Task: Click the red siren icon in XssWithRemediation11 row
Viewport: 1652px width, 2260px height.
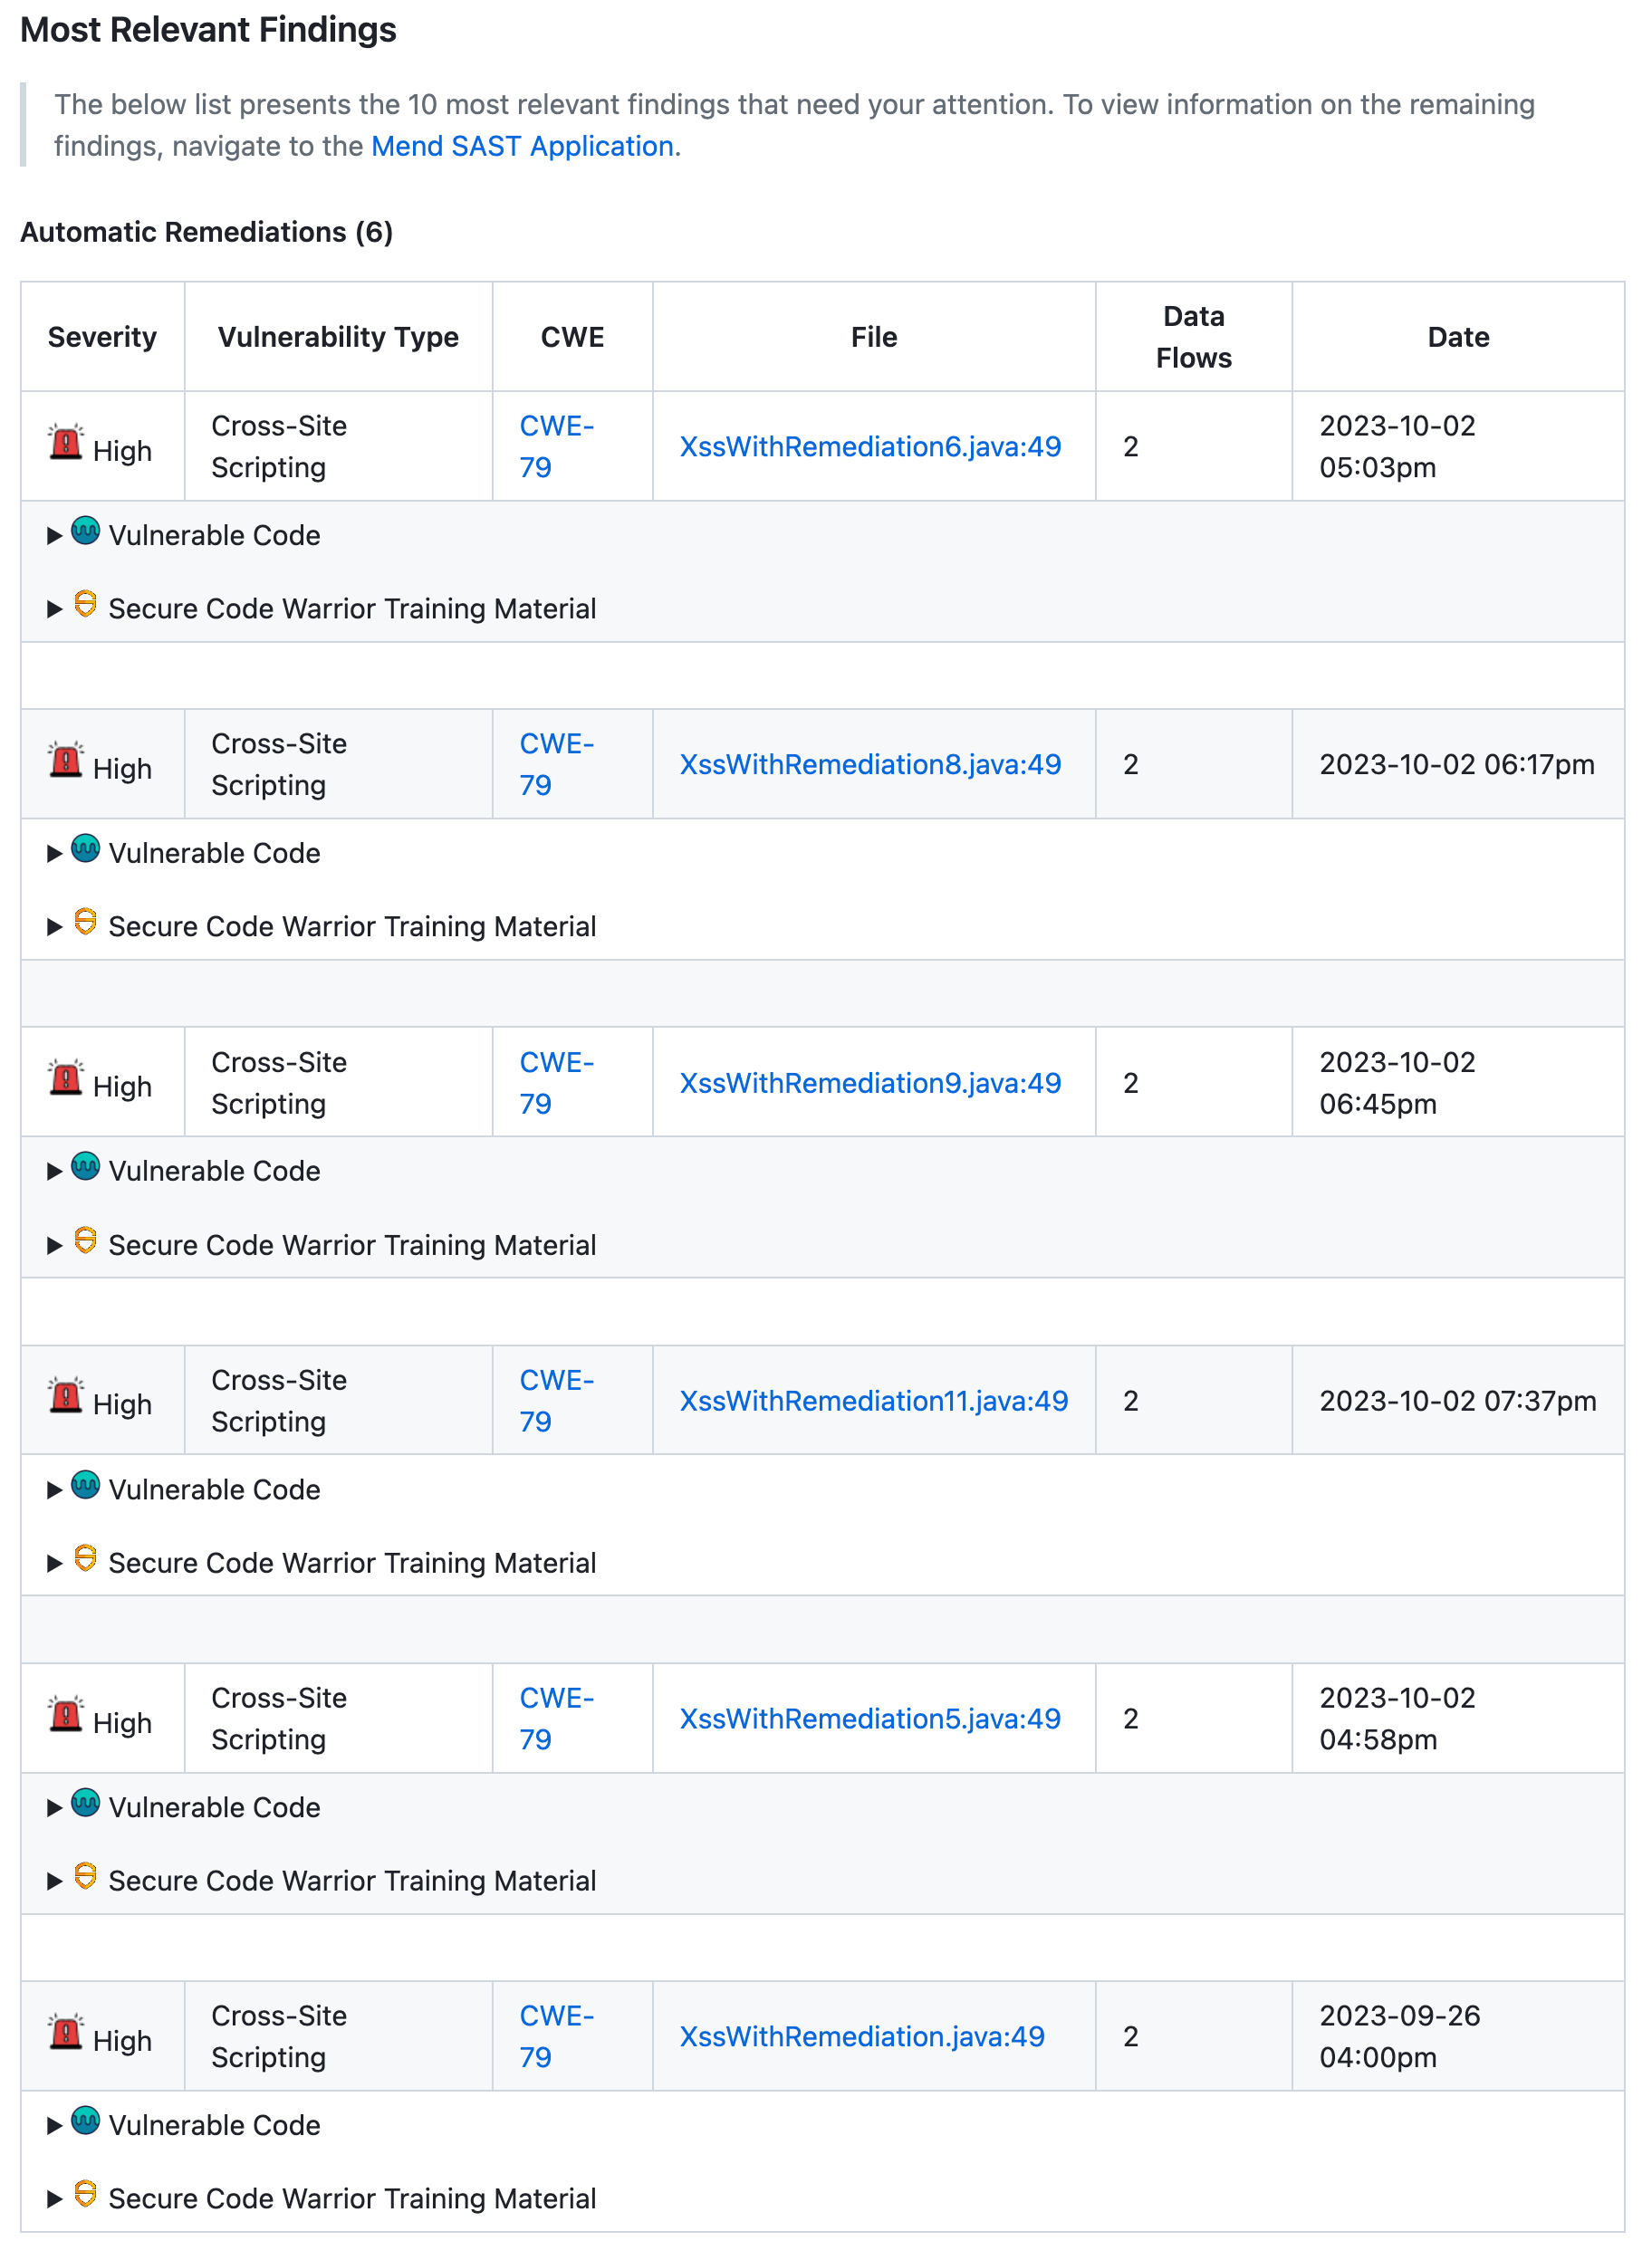Action: pyautogui.click(x=66, y=1395)
